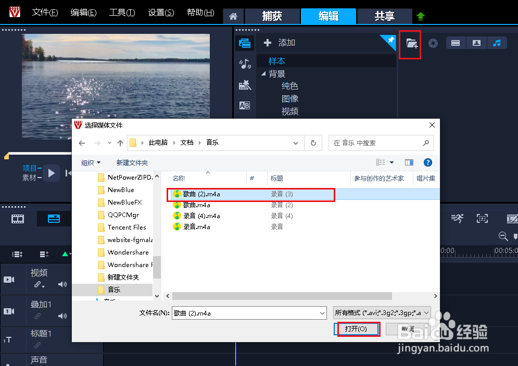Expand address bar path dropdown
518x366 pixels.
[295, 143]
